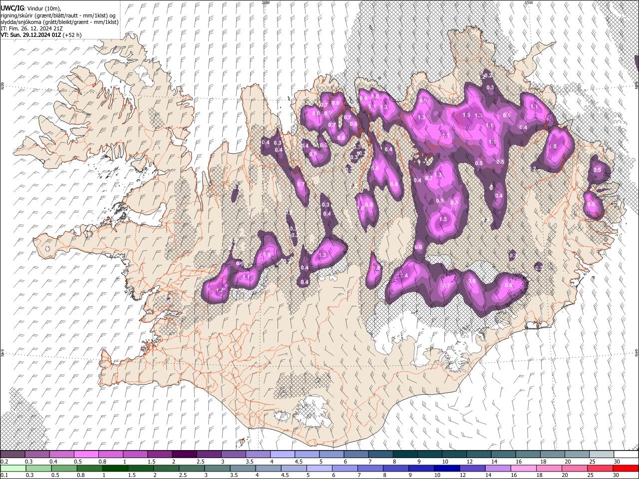This screenshot has height=479, width=639.
Task: Click the 'rigning/skúrir' description line
Action: point(59,15)
